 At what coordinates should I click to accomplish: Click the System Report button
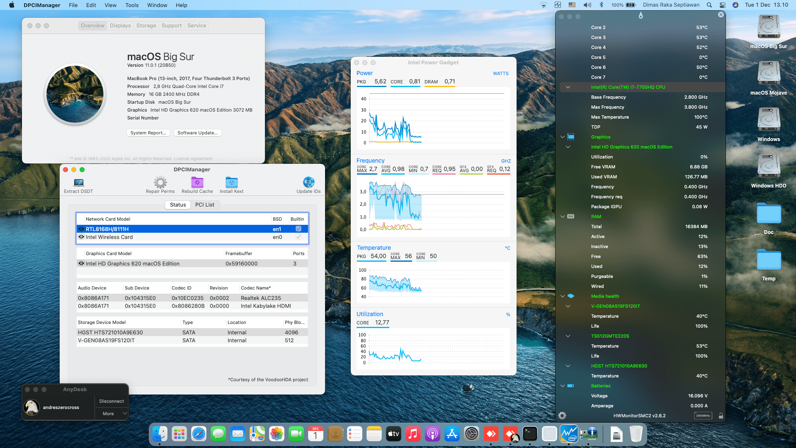148,133
